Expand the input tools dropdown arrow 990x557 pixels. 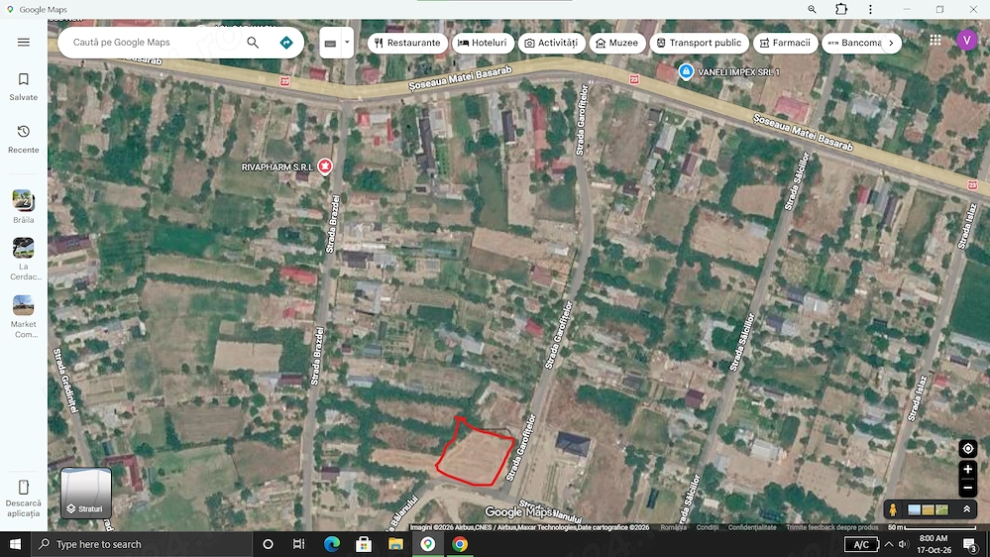pos(347,43)
